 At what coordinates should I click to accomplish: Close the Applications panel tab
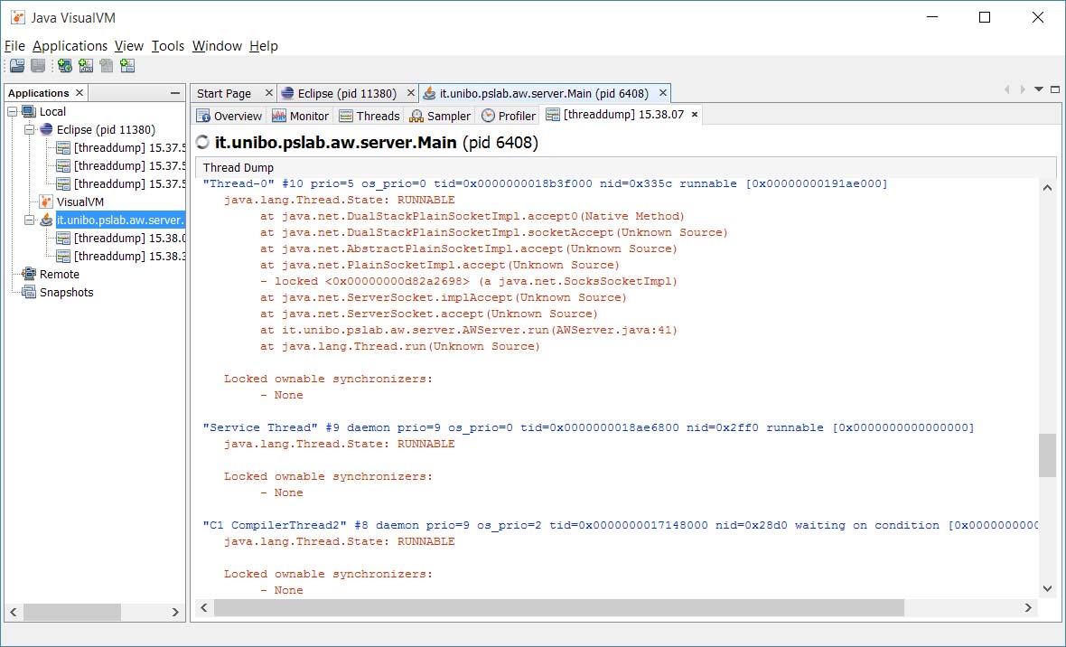point(79,92)
